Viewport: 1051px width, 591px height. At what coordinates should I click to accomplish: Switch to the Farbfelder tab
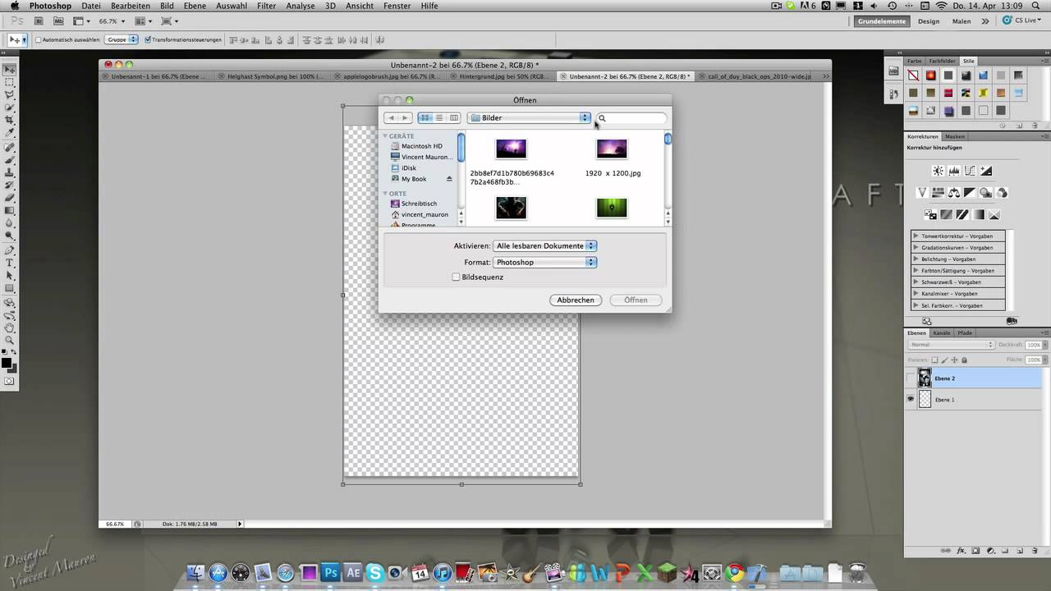(942, 61)
